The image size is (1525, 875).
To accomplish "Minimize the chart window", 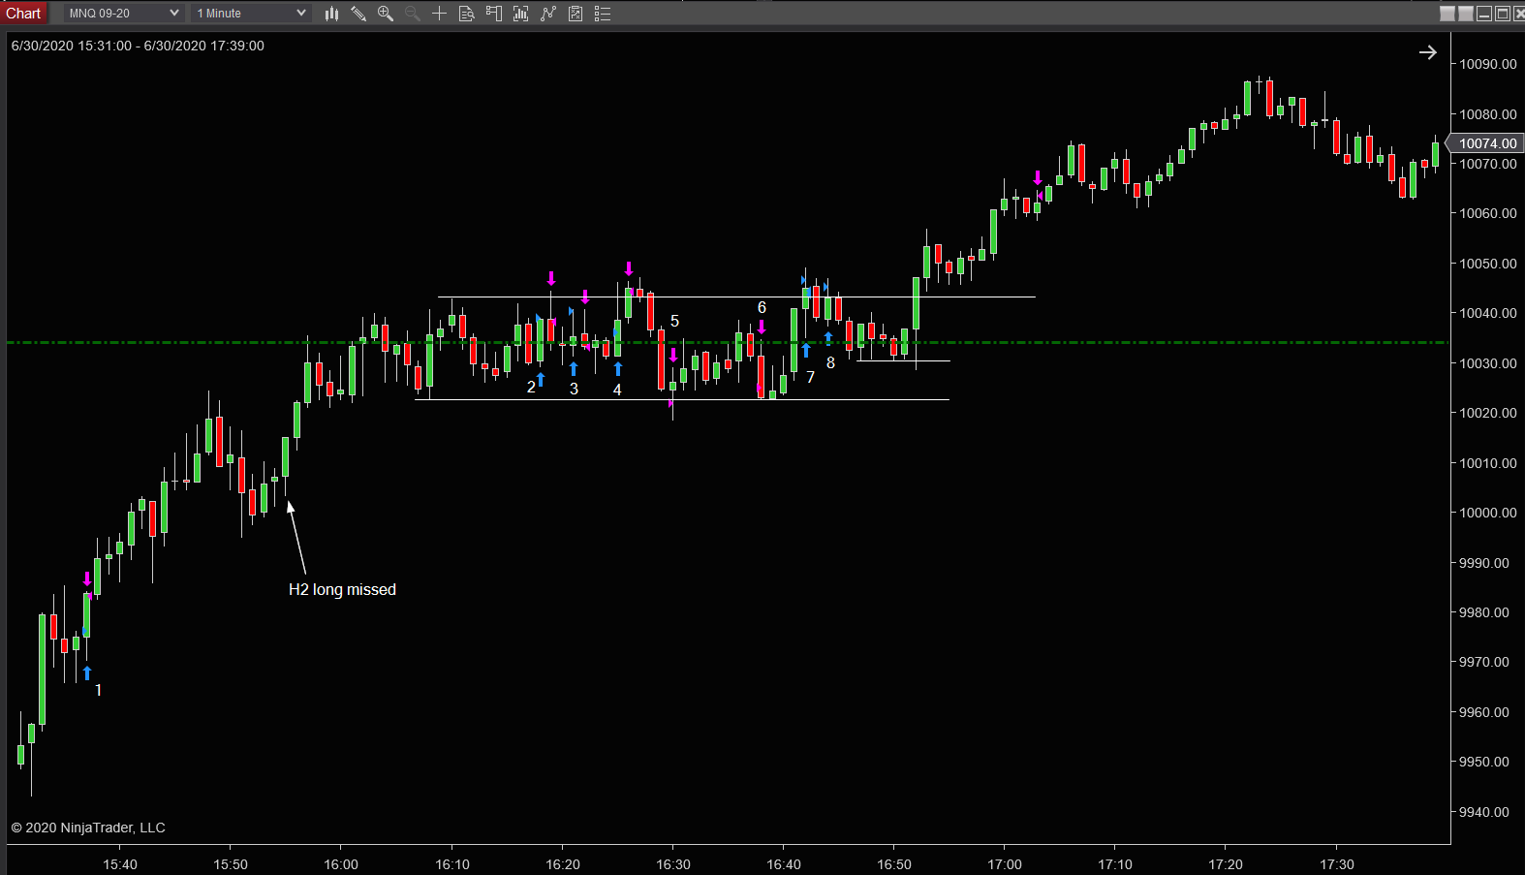I will coord(1484,13).
